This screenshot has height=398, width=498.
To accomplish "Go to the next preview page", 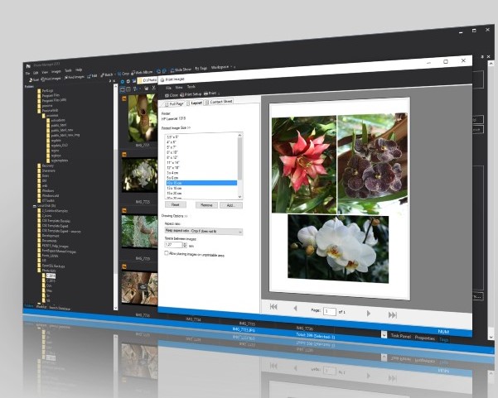I will point(369,314).
